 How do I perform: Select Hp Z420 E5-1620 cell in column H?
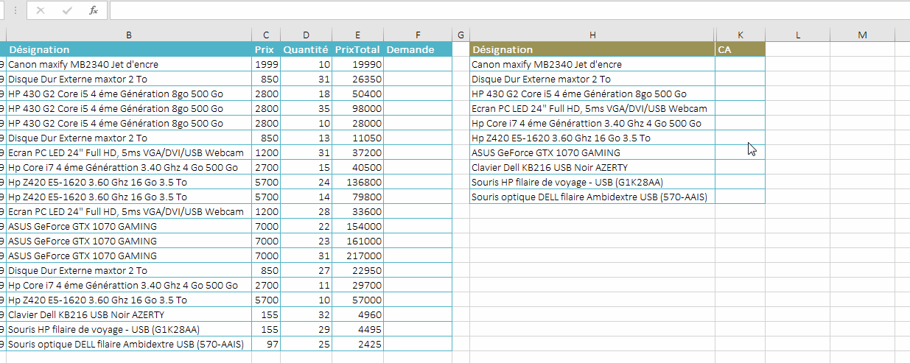click(x=592, y=138)
